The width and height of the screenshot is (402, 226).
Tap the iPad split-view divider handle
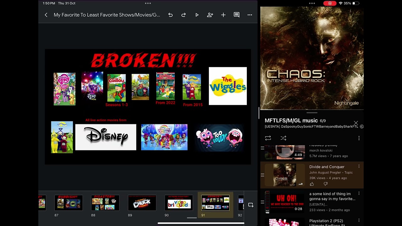(259, 113)
